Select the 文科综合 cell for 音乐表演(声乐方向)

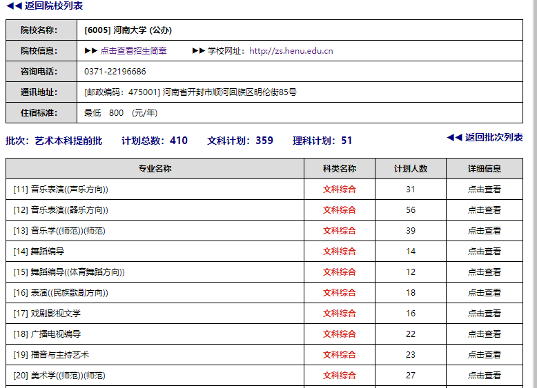pos(340,190)
